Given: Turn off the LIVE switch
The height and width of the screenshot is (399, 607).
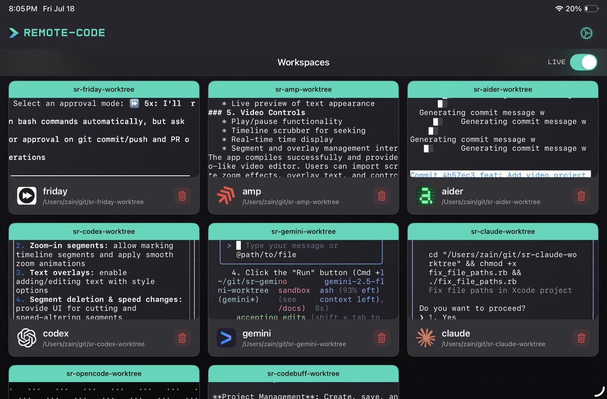Looking at the screenshot, I should point(584,62).
